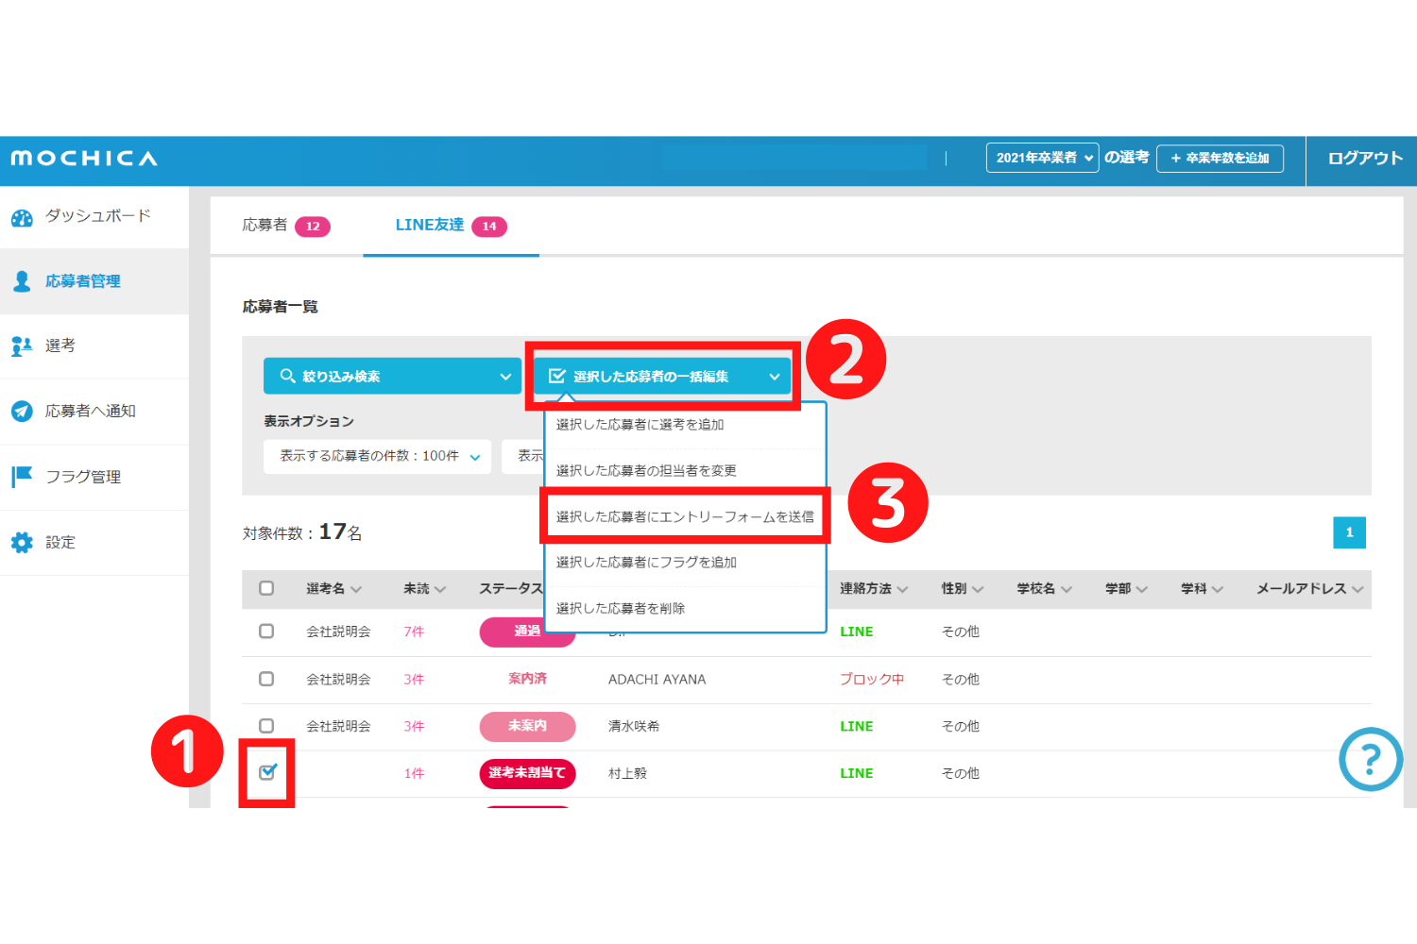Click the applicant management person icon

(x=22, y=281)
